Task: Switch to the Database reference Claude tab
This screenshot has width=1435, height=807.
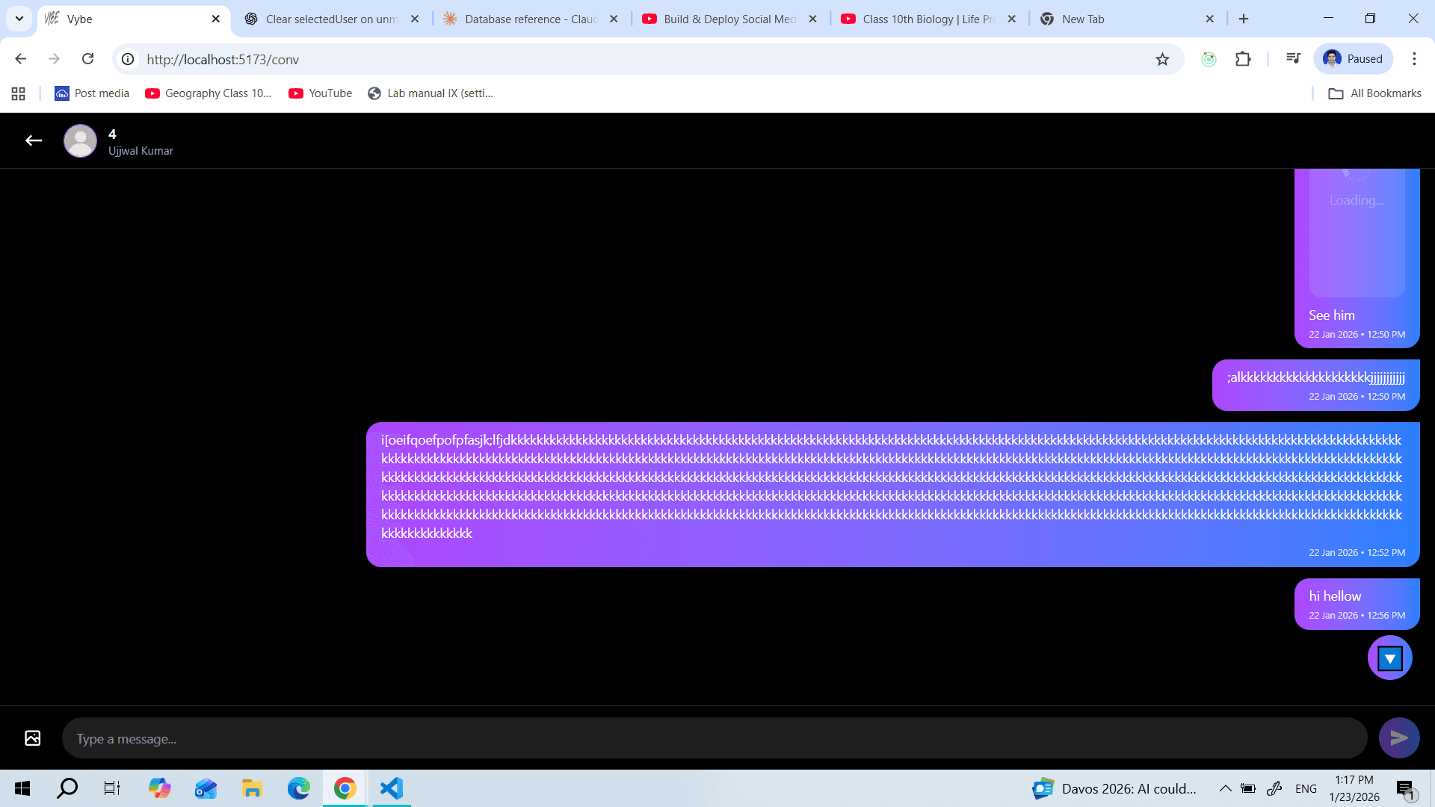Action: [x=523, y=19]
